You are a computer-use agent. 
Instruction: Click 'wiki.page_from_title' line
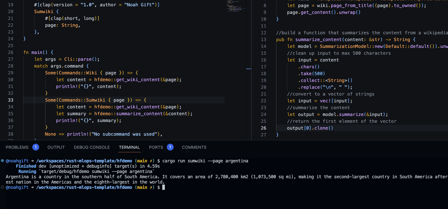(x=357, y=5)
